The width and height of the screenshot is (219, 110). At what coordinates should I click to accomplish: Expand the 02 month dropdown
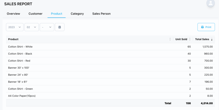point(32,27)
